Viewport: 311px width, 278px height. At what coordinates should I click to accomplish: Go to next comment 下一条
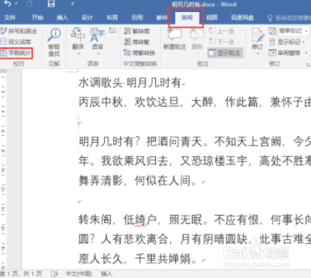pos(222,42)
